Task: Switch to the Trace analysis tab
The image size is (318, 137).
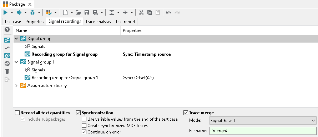Action: [x=98, y=22]
